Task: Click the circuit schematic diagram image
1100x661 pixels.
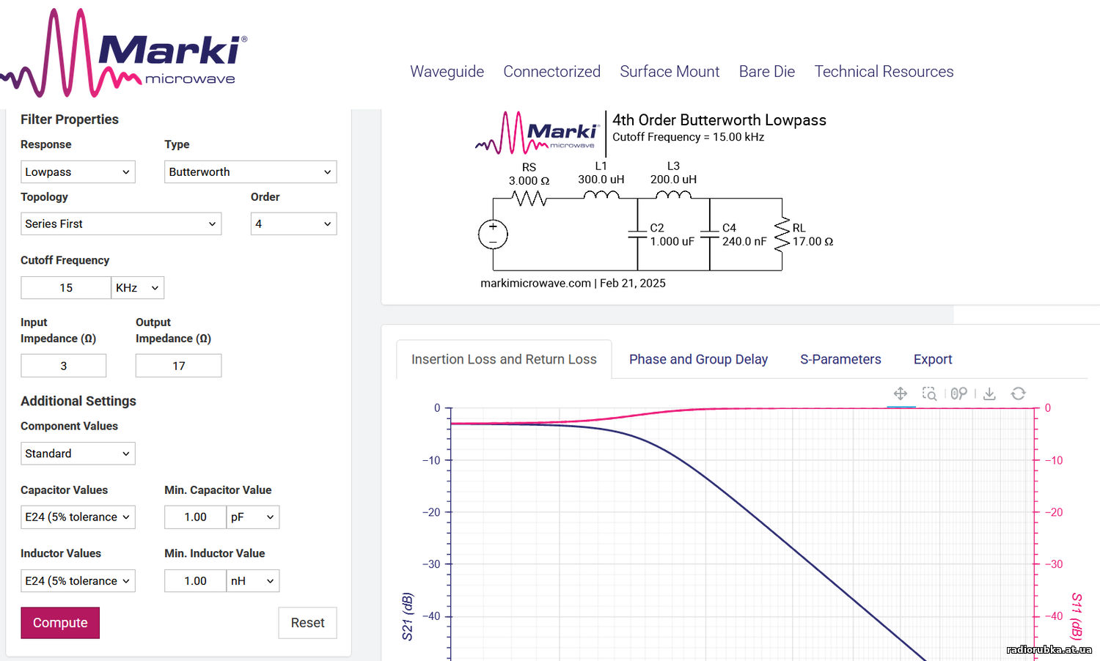Action: click(x=655, y=200)
